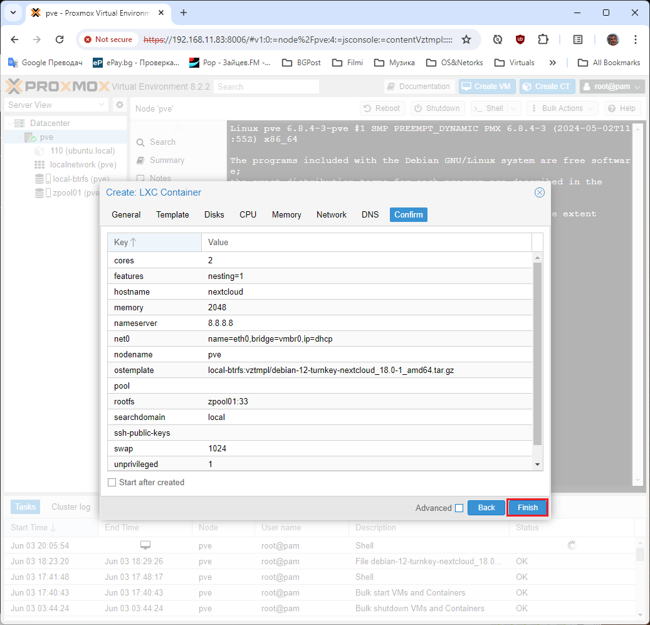Select the ostemplate row value
Image resolution: width=650 pixels, height=625 pixels.
coord(331,370)
